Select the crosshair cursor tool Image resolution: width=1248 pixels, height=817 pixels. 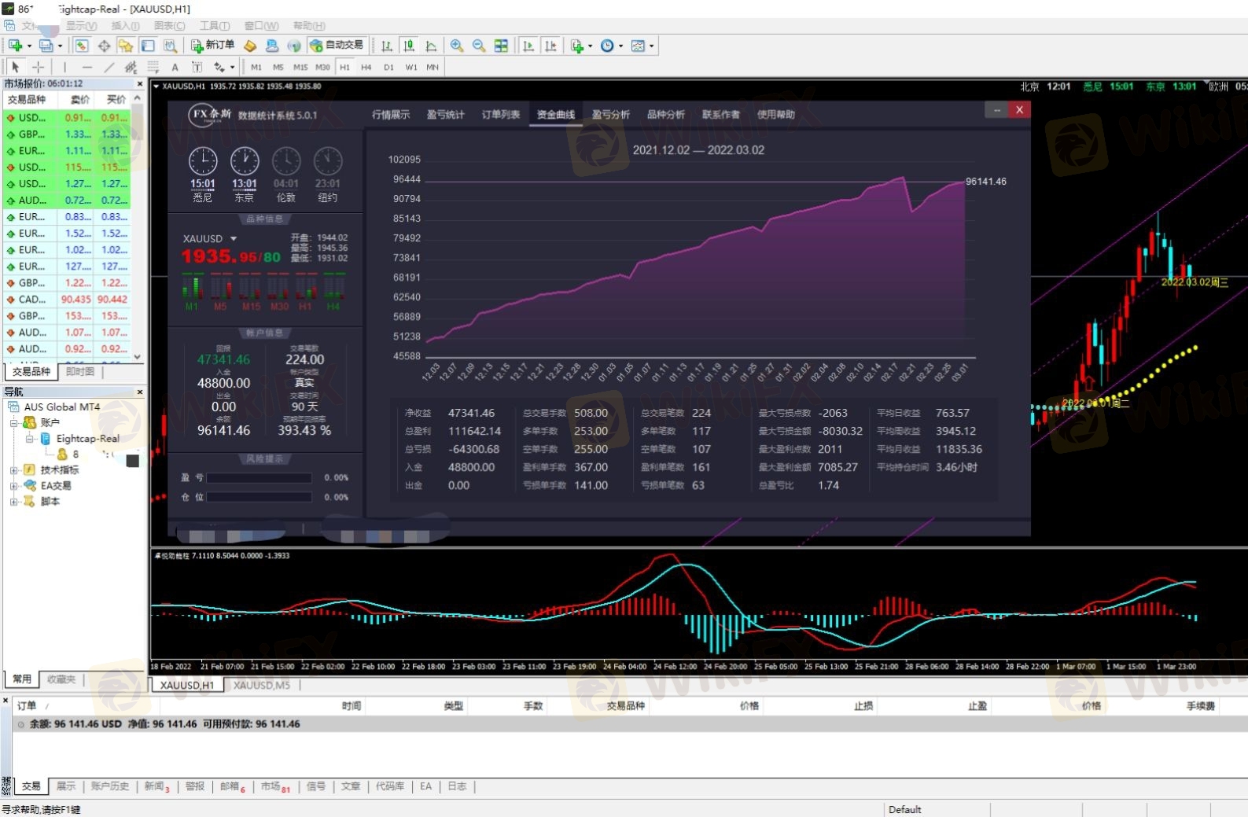pos(38,67)
